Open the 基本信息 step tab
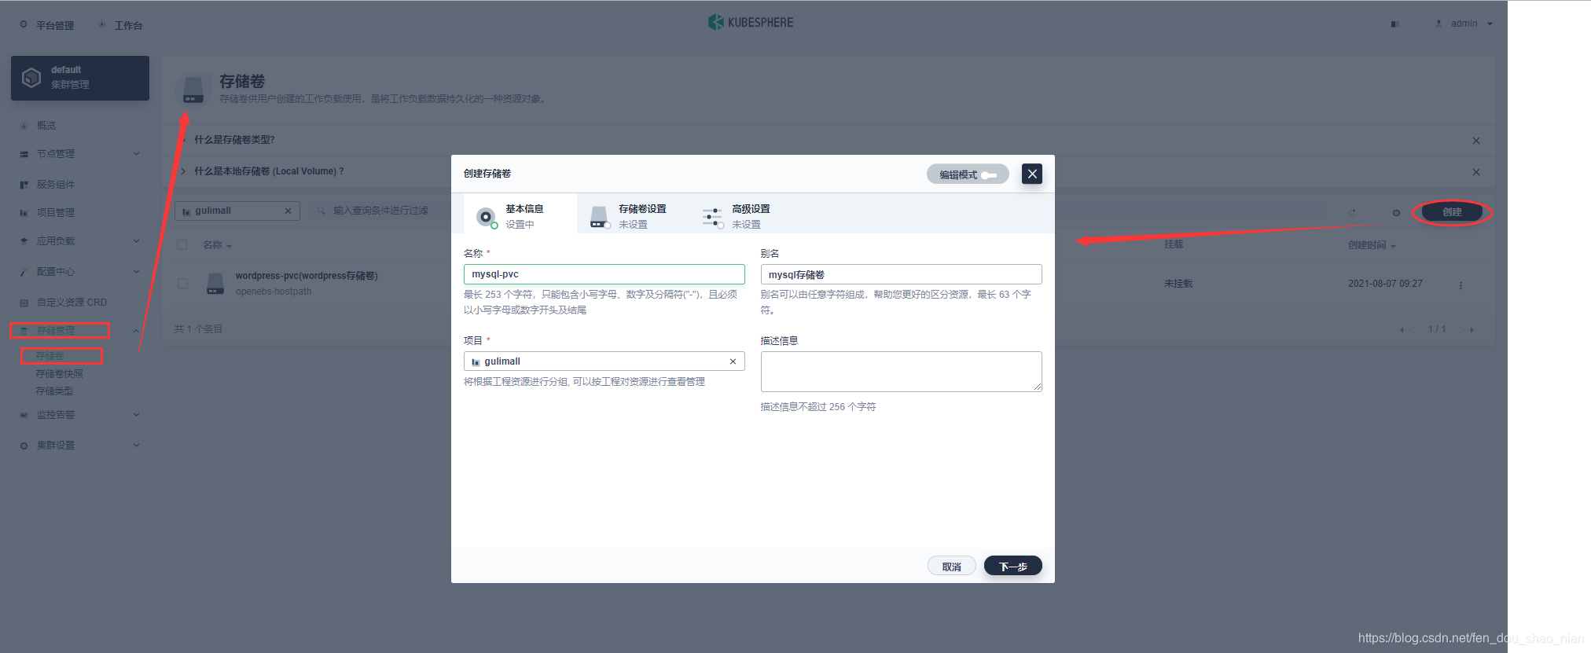The image size is (1591, 653). tap(520, 215)
